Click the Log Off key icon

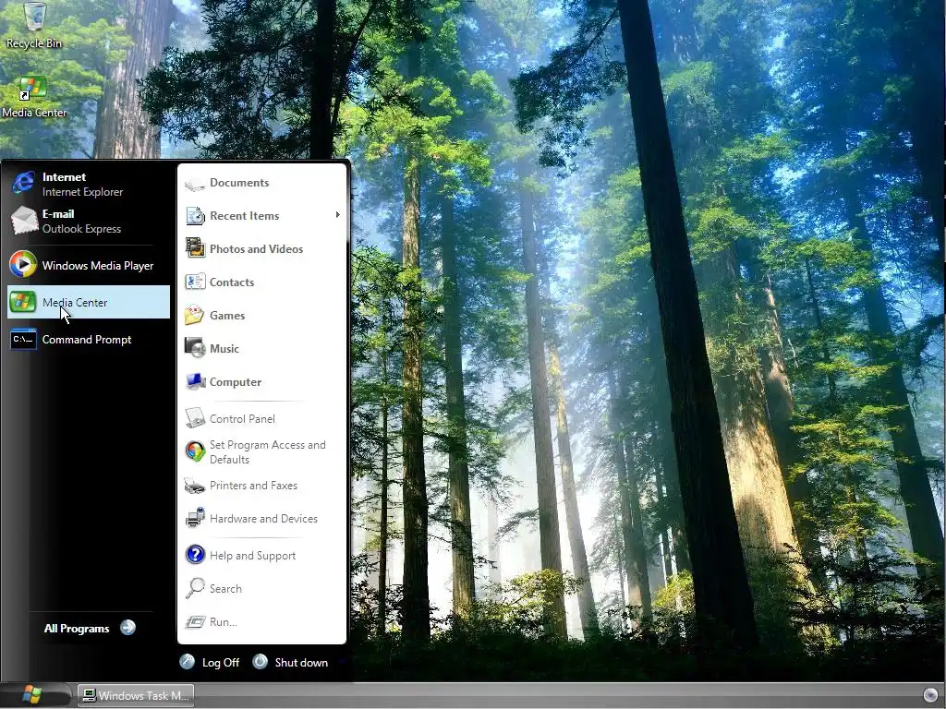click(187, 662)
